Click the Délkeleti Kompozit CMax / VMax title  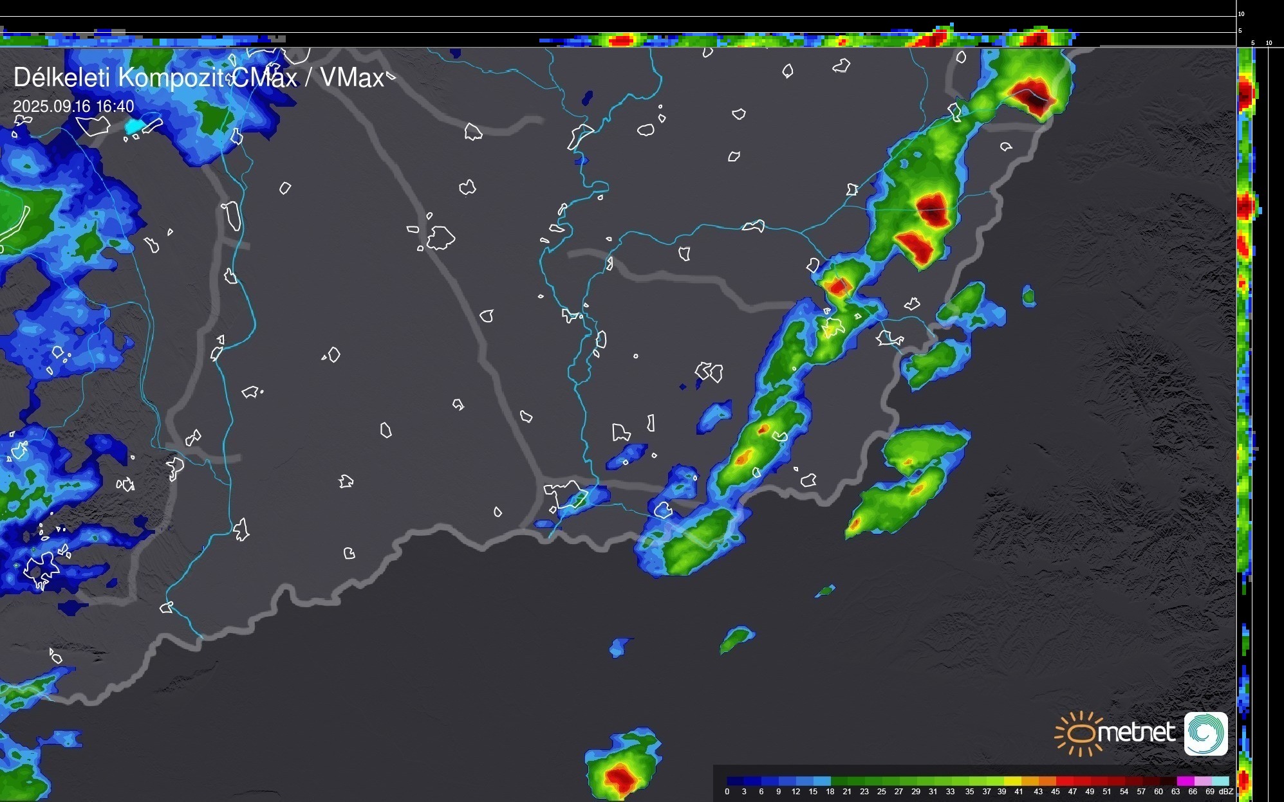coord(198,78)
